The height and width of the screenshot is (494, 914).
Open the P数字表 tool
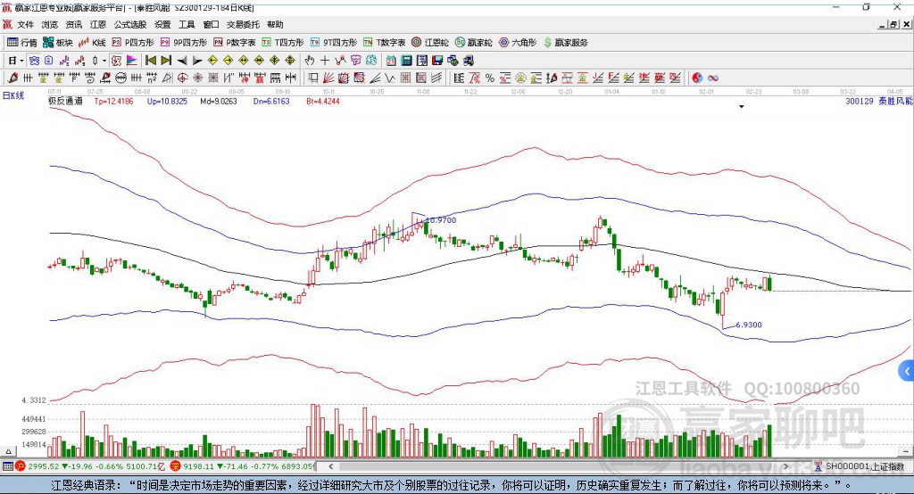coord(235,43)
